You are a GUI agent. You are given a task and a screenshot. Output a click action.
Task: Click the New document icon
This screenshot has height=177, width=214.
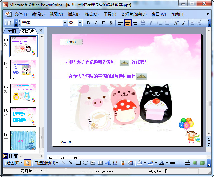[9, 23]
